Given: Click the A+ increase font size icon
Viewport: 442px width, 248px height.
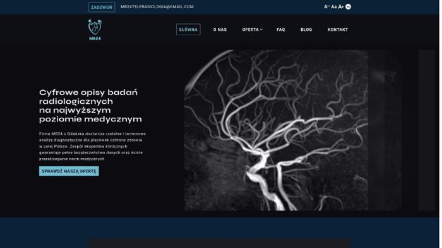Looking at the screenshot, I should (341, 7).
